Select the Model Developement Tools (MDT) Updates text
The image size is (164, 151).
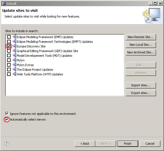(45, 56)
